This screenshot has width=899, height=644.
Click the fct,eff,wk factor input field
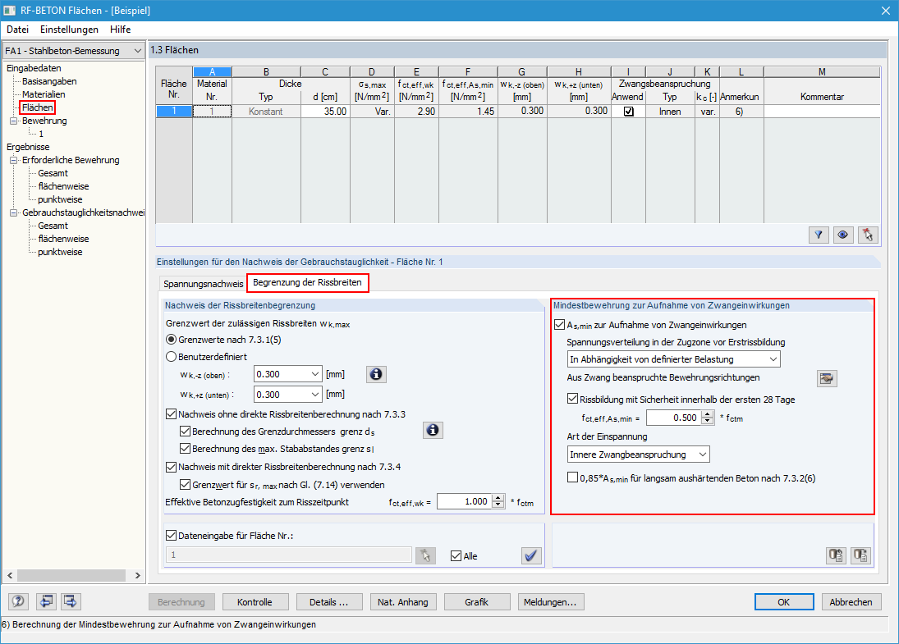[465, 501]
